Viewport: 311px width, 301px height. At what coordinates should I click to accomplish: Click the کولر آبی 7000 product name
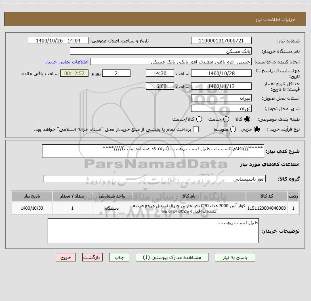[189, 208]
